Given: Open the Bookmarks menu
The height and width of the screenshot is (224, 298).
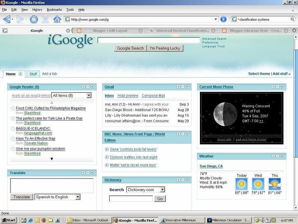Looking at the screenshot, I should [x=54, y=10].
